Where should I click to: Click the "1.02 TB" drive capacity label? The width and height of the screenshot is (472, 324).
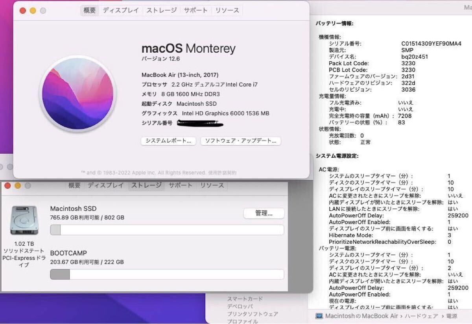[24, 244]
